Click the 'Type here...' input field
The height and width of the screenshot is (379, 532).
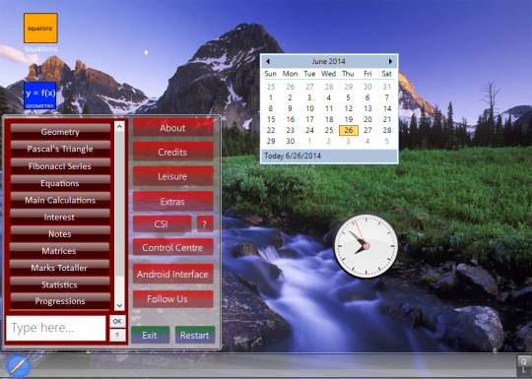click(x=56, y=328)
